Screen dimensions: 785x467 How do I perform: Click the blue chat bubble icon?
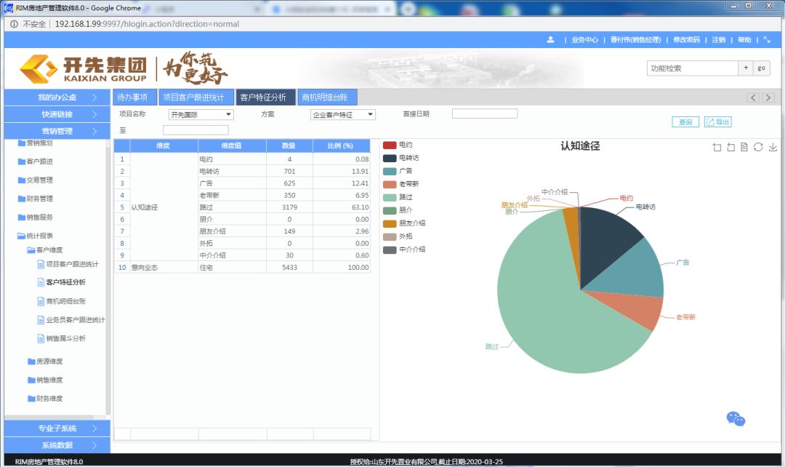point(736,419)
